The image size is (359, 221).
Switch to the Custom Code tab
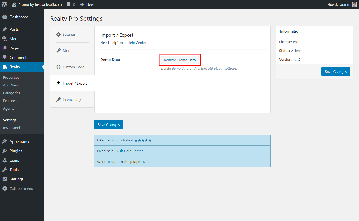[x=72, y=67]
